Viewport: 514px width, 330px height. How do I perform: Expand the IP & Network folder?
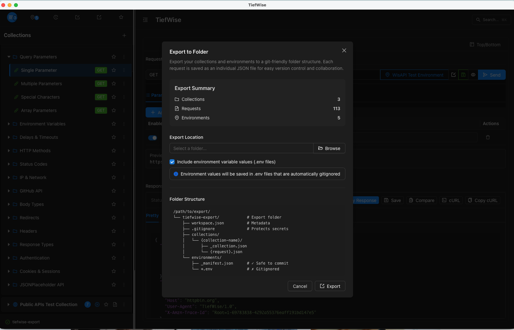pyautogui.click(x=9, y=177)
